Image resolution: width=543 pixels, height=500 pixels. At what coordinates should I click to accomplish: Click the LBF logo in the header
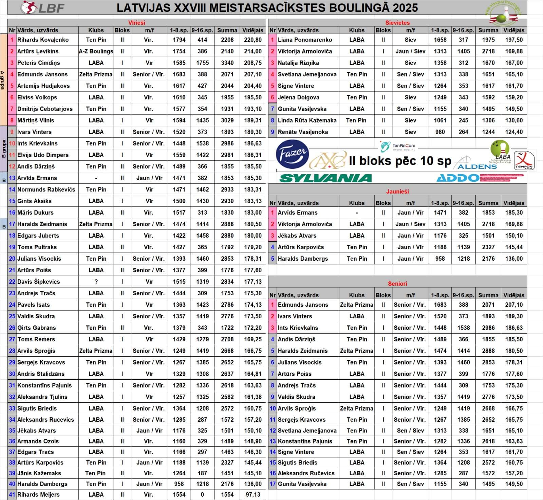tap(42, 7)
